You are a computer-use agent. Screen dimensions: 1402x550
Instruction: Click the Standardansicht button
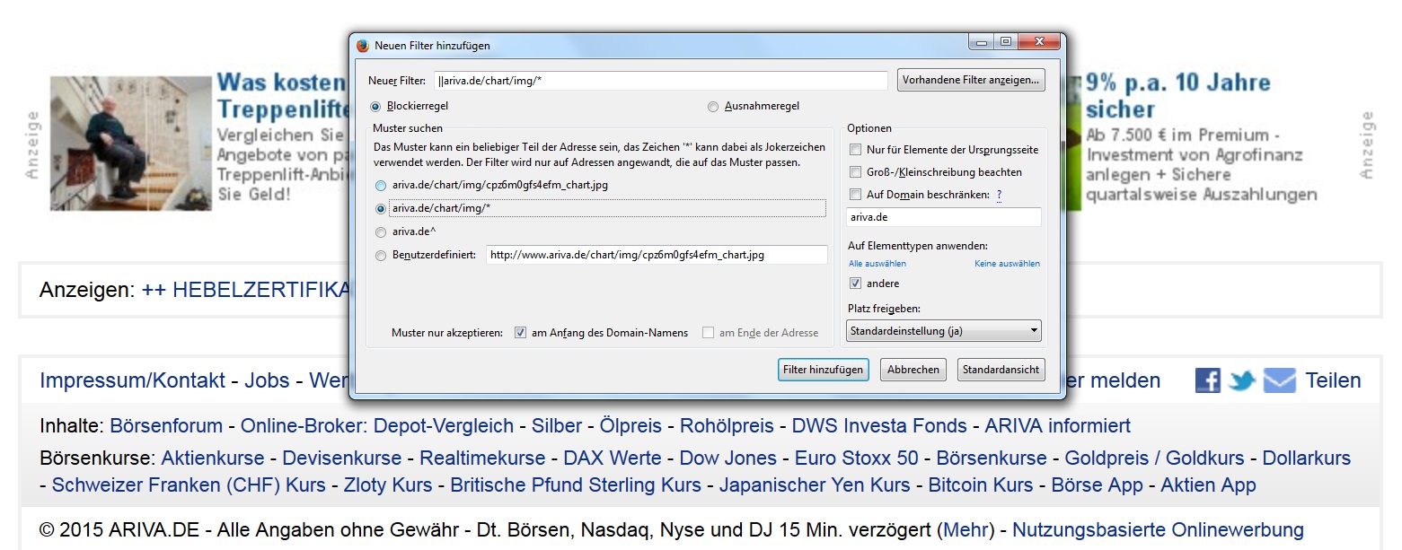1001,370
